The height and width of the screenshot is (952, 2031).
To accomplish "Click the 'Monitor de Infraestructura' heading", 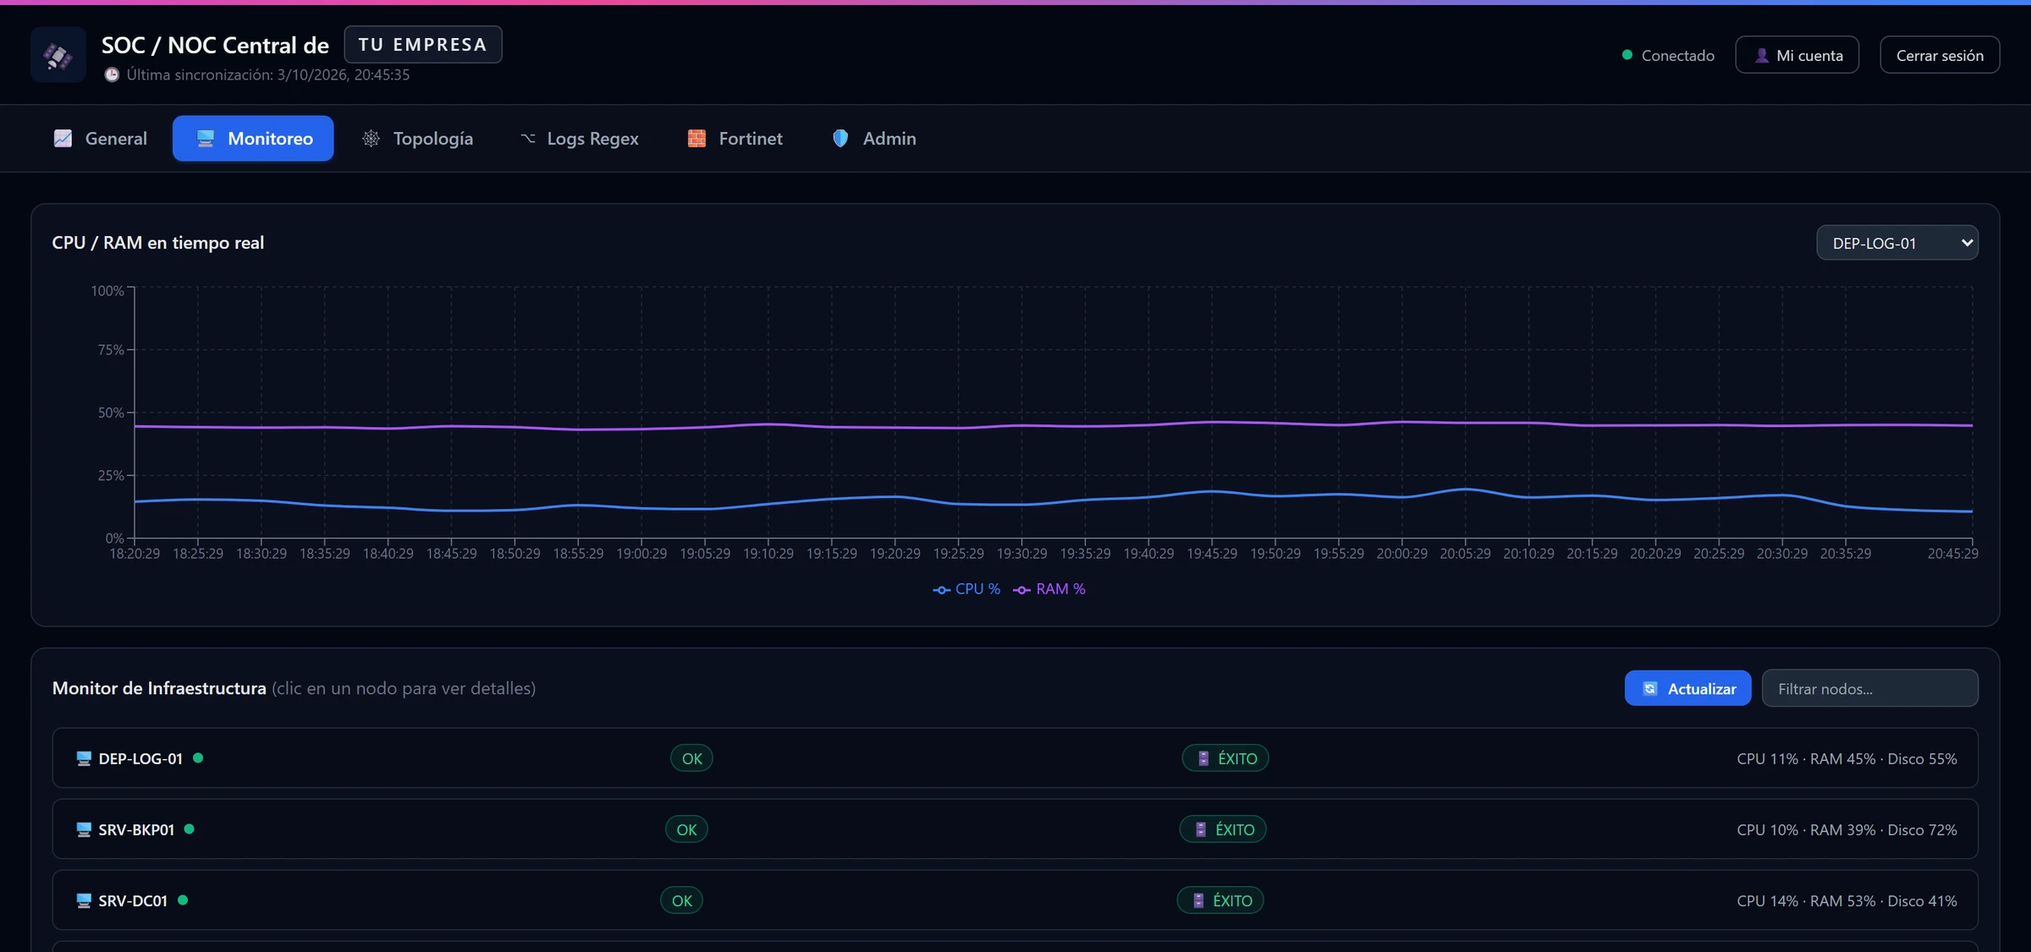I will (159, 688).
